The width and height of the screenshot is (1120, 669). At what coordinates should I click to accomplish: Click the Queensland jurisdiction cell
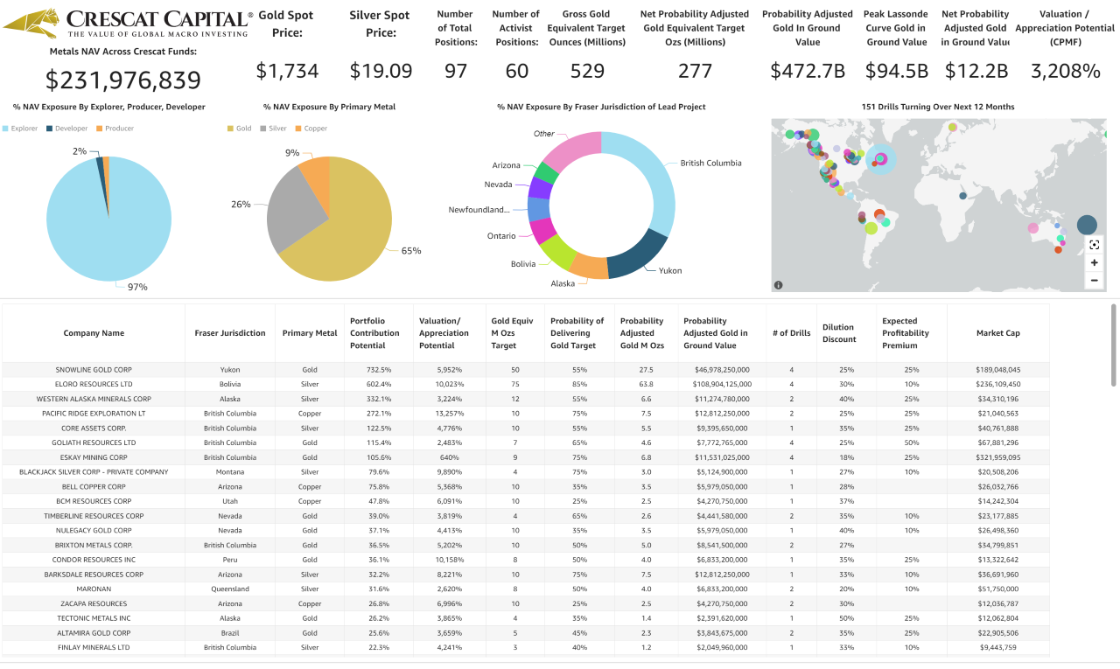coord(230,589)
